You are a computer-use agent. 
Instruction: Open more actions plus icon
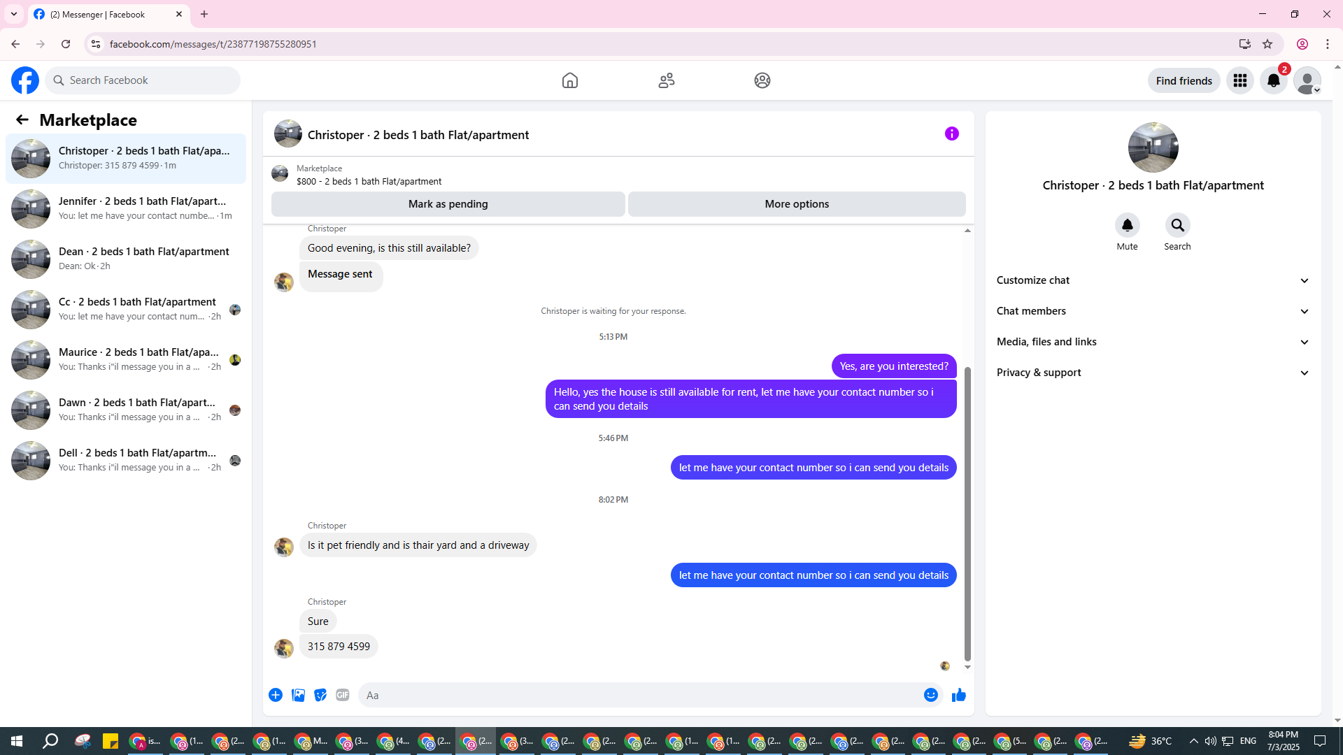276,695
